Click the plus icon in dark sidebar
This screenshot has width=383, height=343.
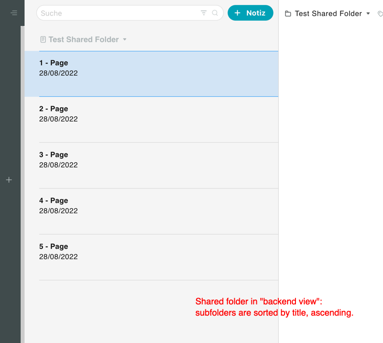coord(9,180)
